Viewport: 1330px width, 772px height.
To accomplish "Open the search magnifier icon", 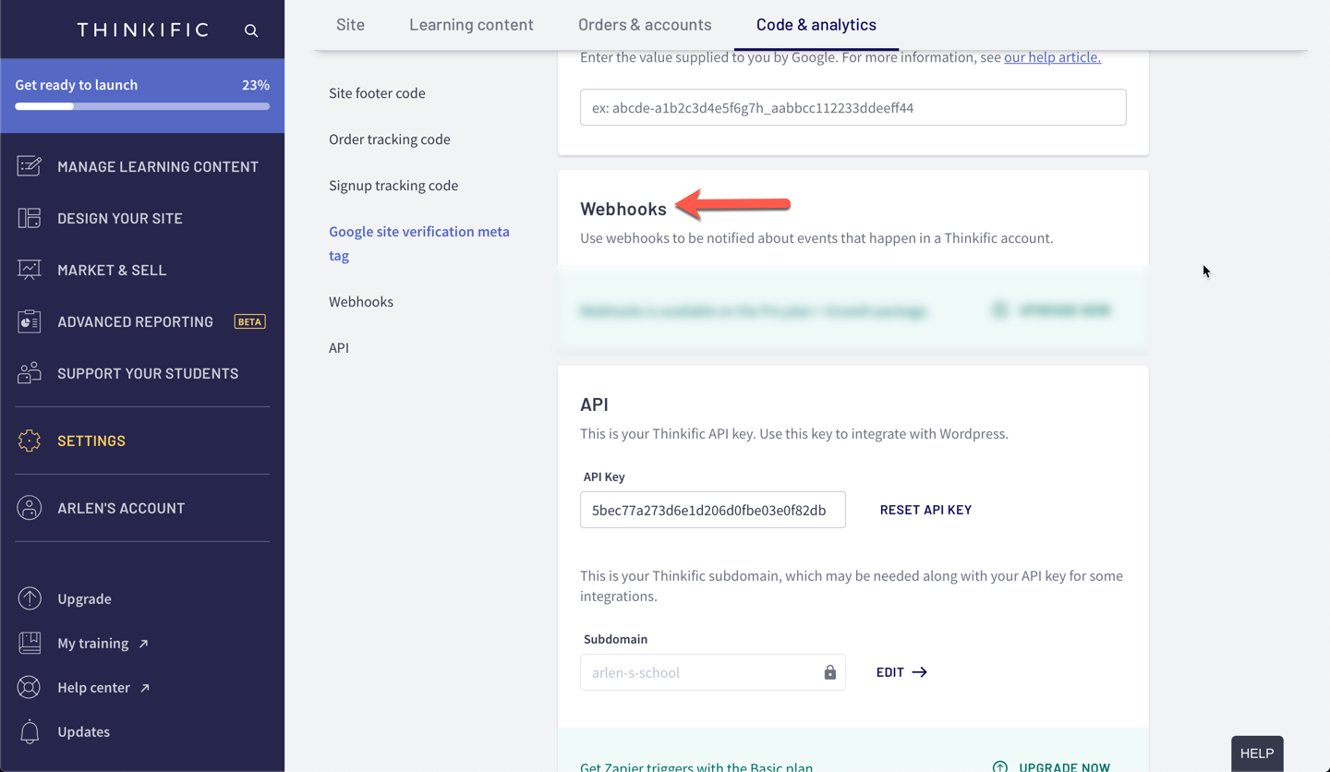I will pos(251,30).
